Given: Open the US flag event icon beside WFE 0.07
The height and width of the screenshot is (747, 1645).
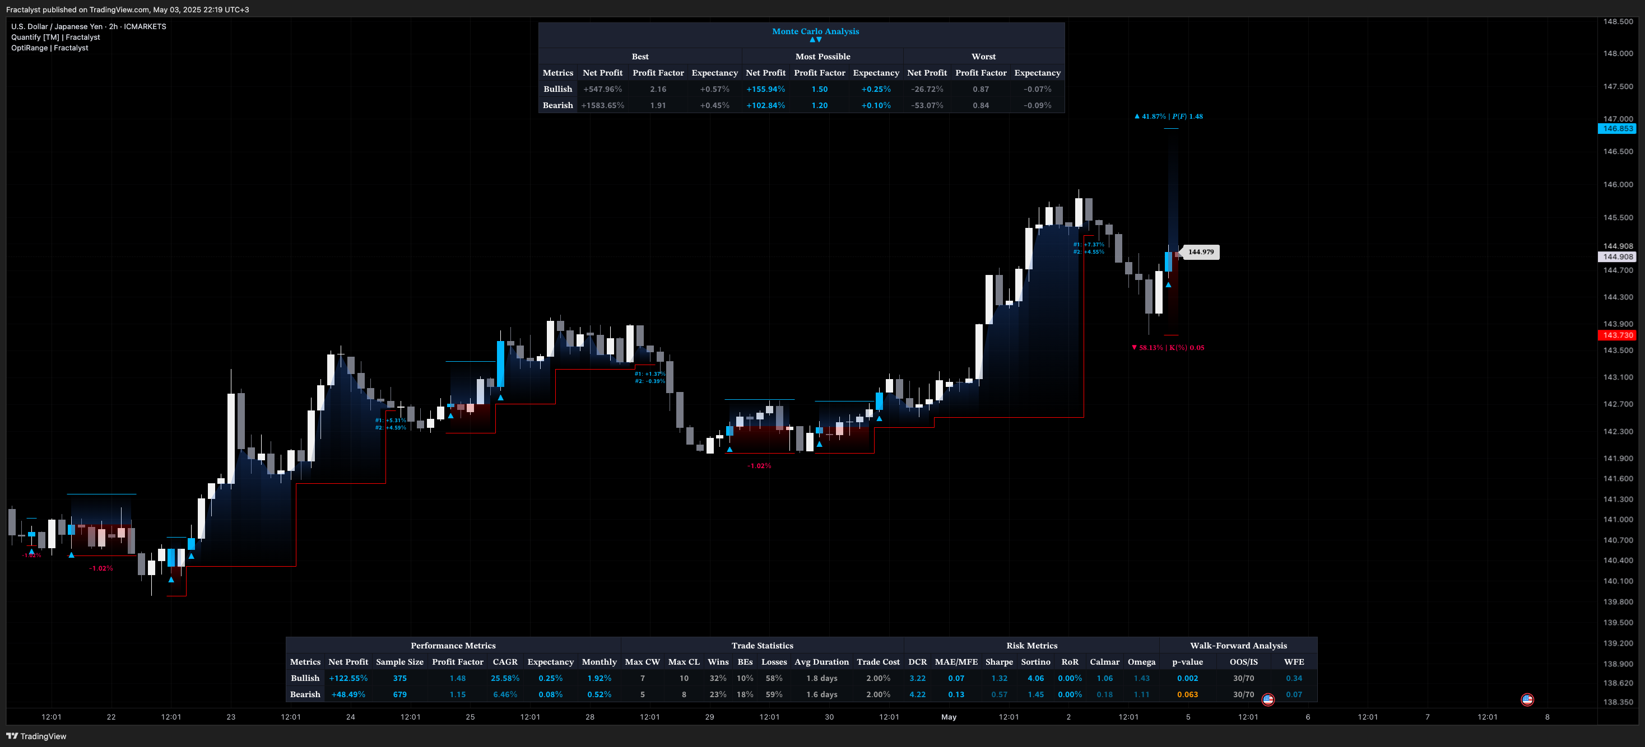Looking at the screenshot, I should [x=1267, y=700].
